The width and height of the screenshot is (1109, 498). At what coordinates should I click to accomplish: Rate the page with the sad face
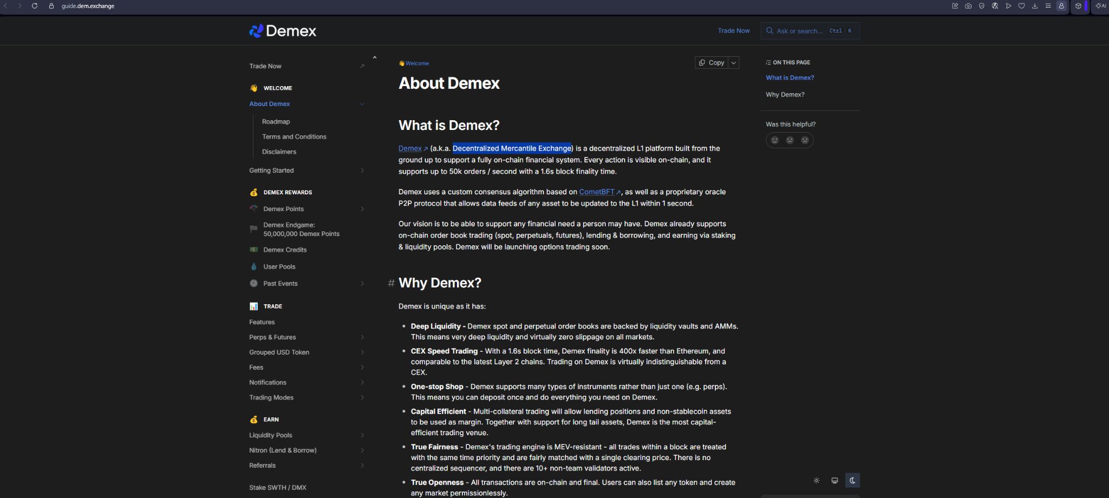click(805, 140)
